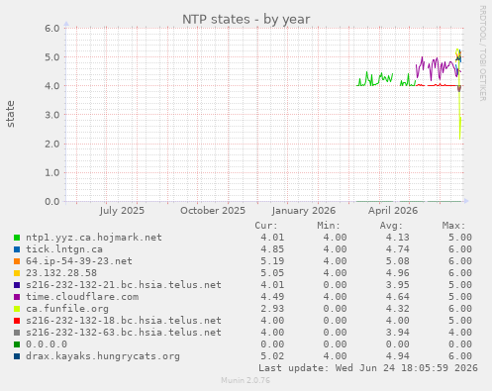Click the Max: column header
The width and height of the screenshot is (492, 391).
click(x=454, y=226)
